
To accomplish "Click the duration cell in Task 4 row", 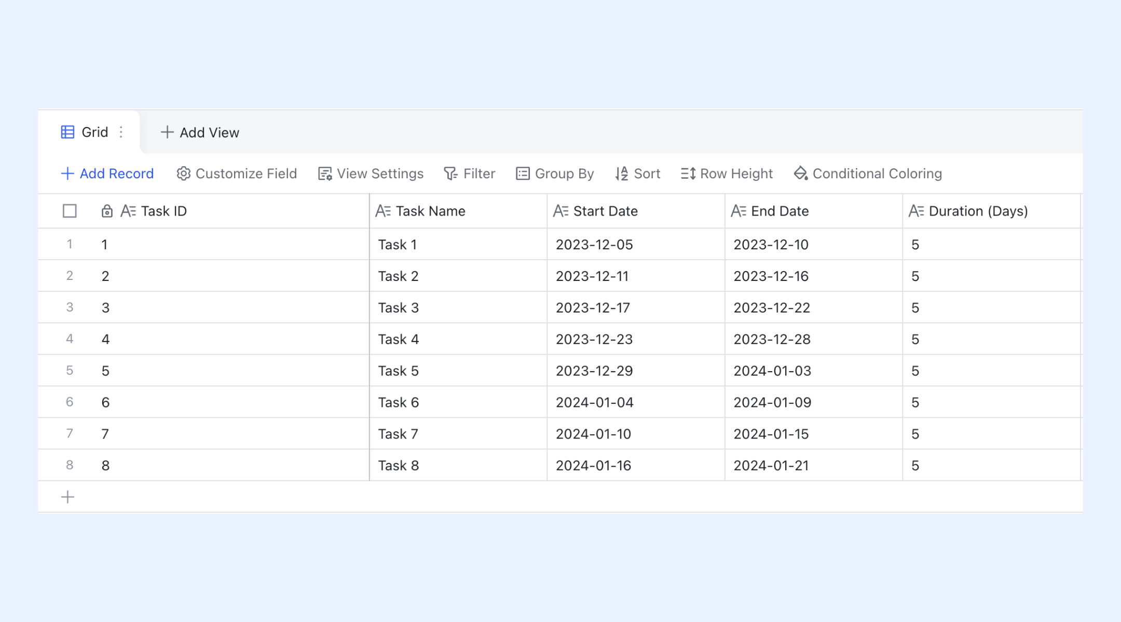I will [x=991, y=339].
